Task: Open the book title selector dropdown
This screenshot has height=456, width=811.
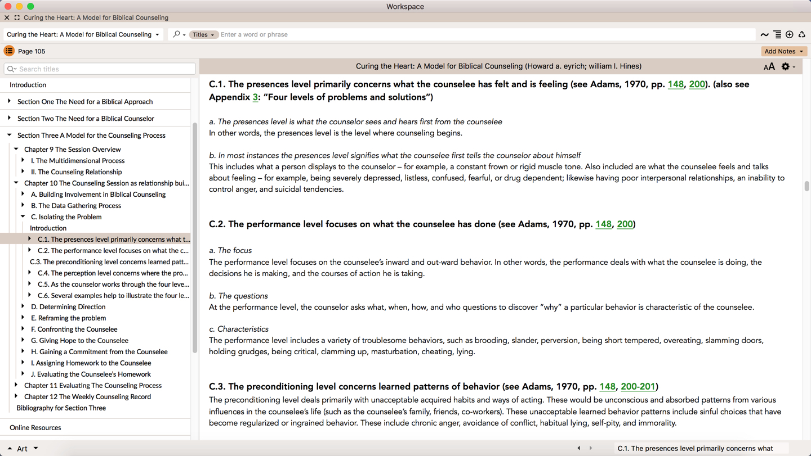Action: [x=83, y=35]
